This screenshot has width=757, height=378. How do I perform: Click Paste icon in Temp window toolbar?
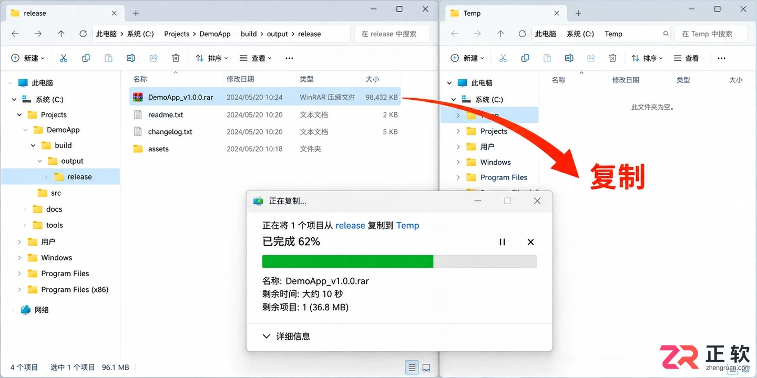547,58
